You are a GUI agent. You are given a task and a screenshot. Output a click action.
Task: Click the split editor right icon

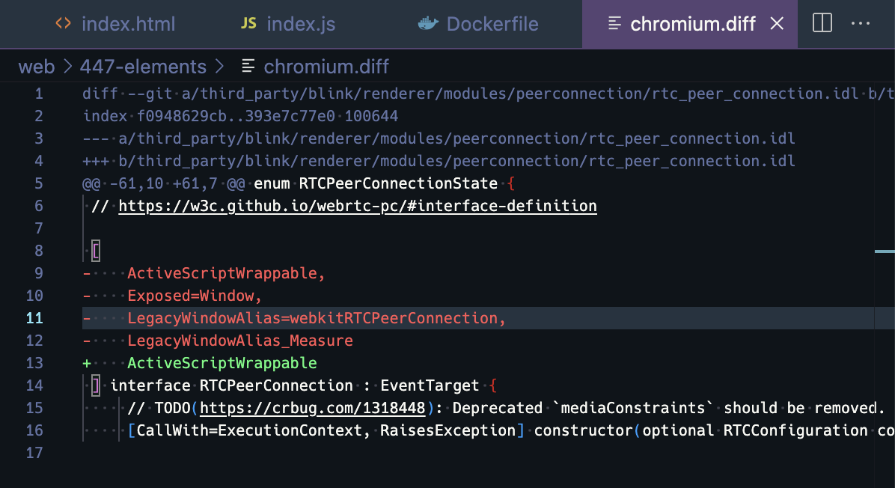822,24
